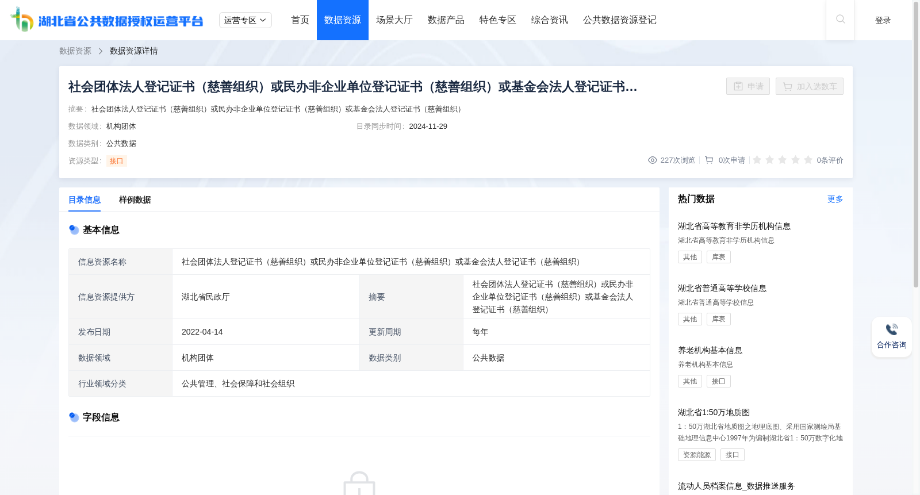Open the 综合资讯 nav item
This screenshot has width=920, height=495.
550,20
